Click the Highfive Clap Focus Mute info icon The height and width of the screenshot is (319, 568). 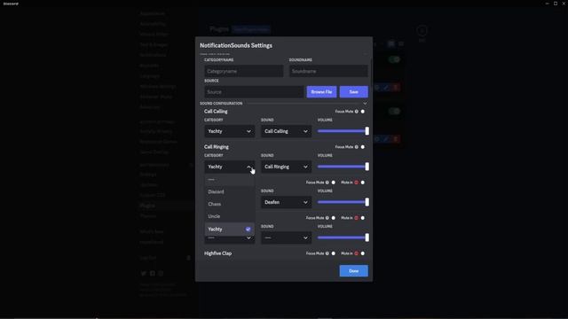pyautogui.click(x=327, y=253)
